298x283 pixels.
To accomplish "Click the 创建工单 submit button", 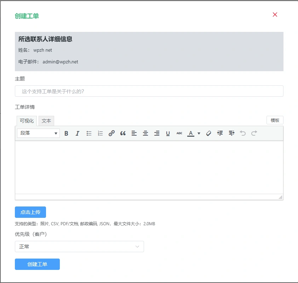I will [37, 264].
